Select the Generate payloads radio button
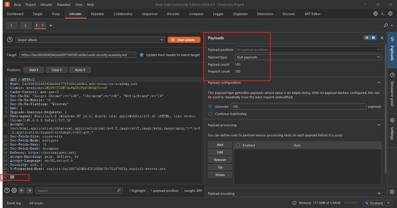This screenshot has height=208, width=397. [x=210, y=107]
